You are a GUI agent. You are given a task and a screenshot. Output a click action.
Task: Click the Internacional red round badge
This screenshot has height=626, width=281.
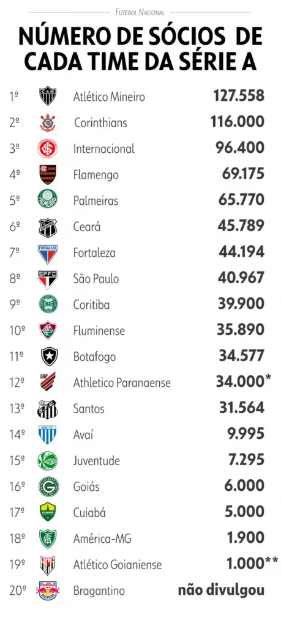click(x=48, y=149)
